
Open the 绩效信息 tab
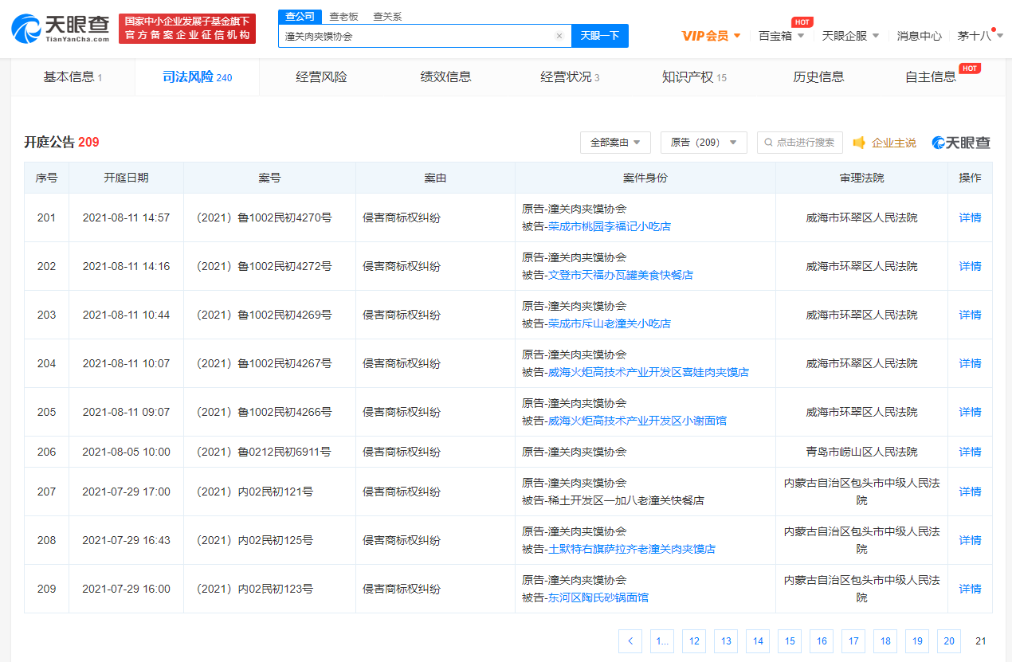click(446, 77)
